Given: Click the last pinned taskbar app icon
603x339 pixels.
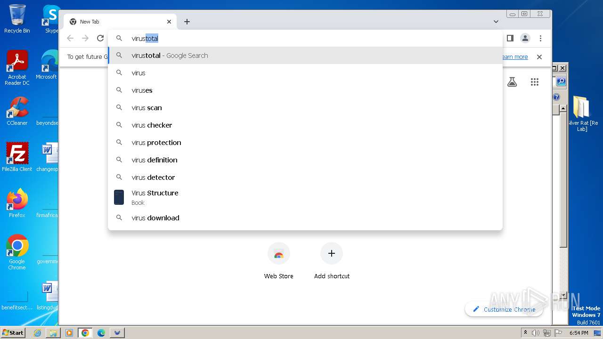Looking at the screenshot, I should [117, 333].
